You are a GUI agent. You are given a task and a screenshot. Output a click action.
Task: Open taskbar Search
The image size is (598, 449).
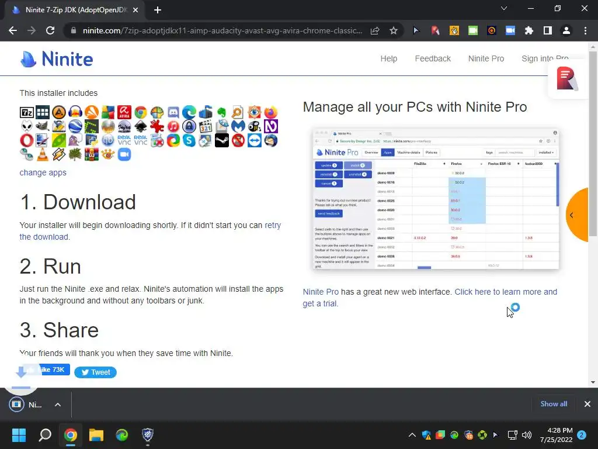[45, 435]
